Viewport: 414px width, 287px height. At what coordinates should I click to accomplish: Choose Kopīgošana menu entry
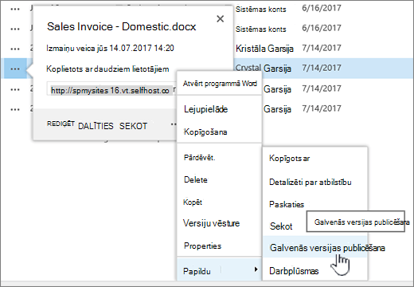click(219, 132)
